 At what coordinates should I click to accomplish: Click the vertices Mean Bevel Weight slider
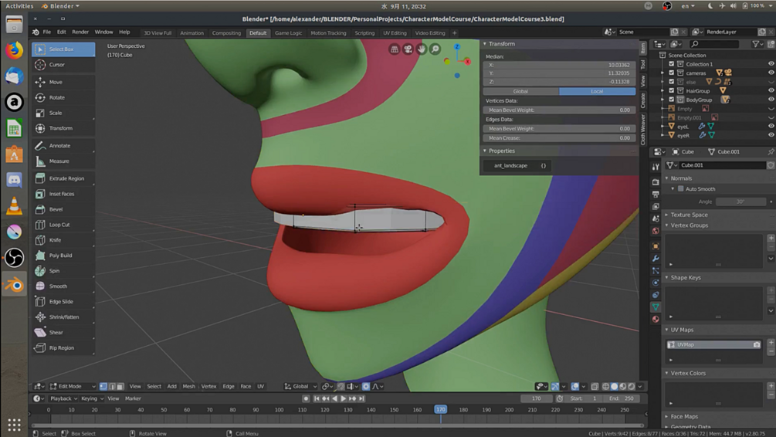(x=559, y=110)
